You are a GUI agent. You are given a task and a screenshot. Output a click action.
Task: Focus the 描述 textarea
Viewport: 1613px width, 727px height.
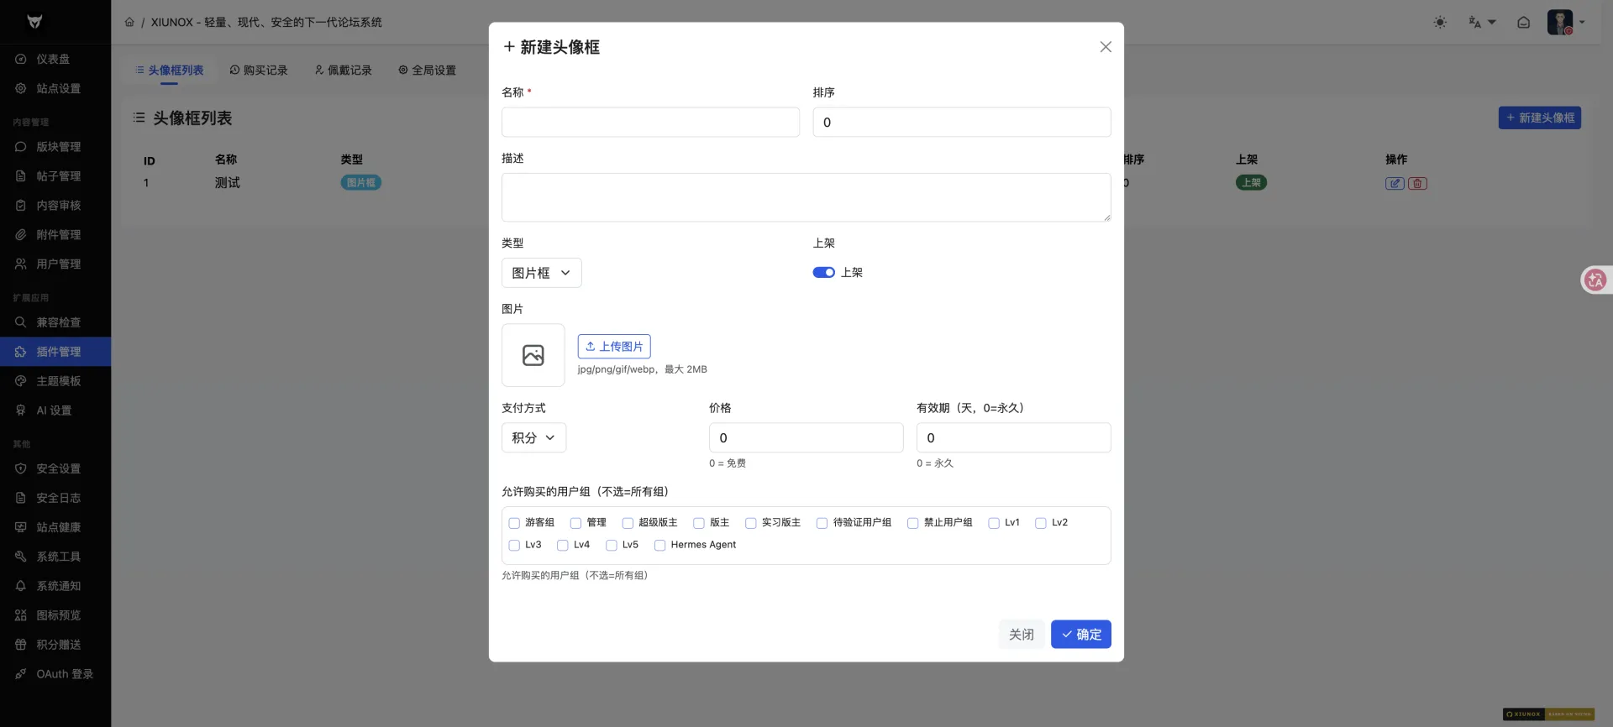tap(806, 197)
